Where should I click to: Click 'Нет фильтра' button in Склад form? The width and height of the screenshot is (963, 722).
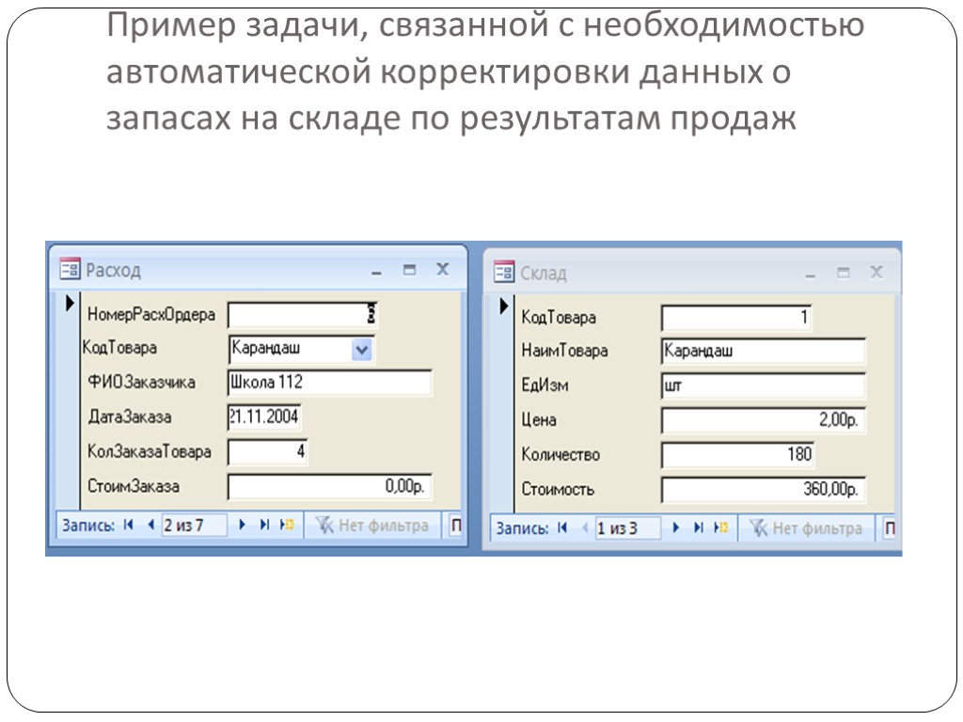806,528
